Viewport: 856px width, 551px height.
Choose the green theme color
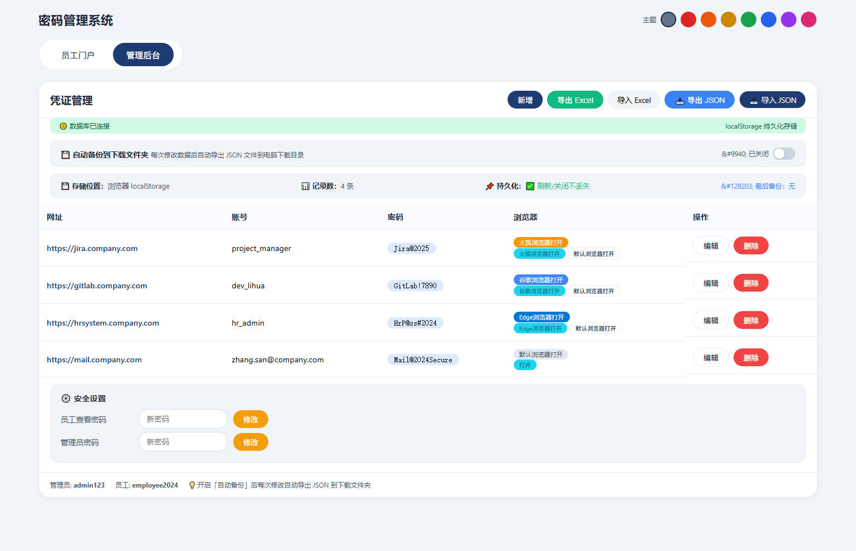tap(749, 19)
